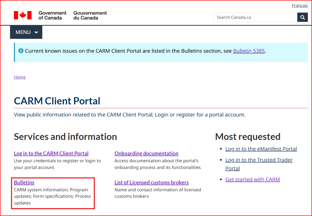This screenshot has height=216, width=312.
Task: Click the Most requested heading
Action: (x=248, y=137)
